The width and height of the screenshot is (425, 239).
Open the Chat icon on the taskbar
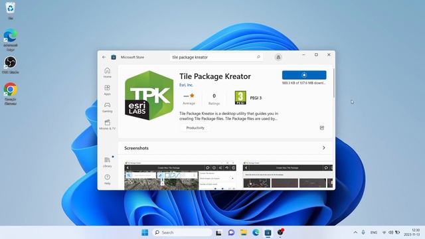(231, 232)
